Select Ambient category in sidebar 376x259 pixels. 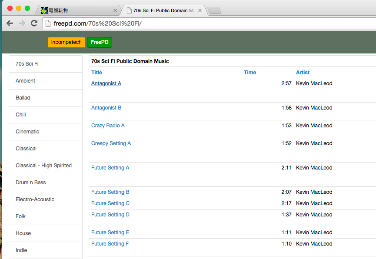click(x=25, y=81)
